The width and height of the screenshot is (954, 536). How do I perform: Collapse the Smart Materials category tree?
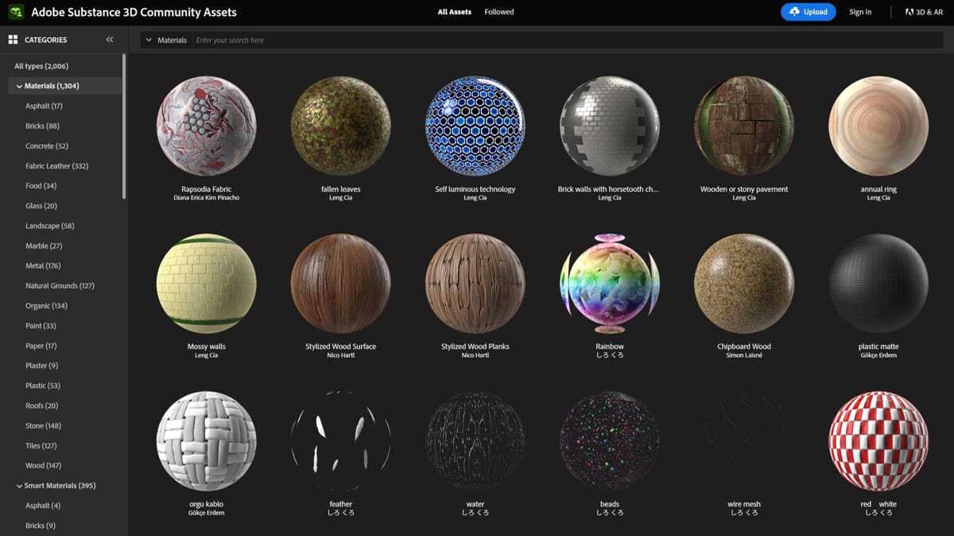19,486
